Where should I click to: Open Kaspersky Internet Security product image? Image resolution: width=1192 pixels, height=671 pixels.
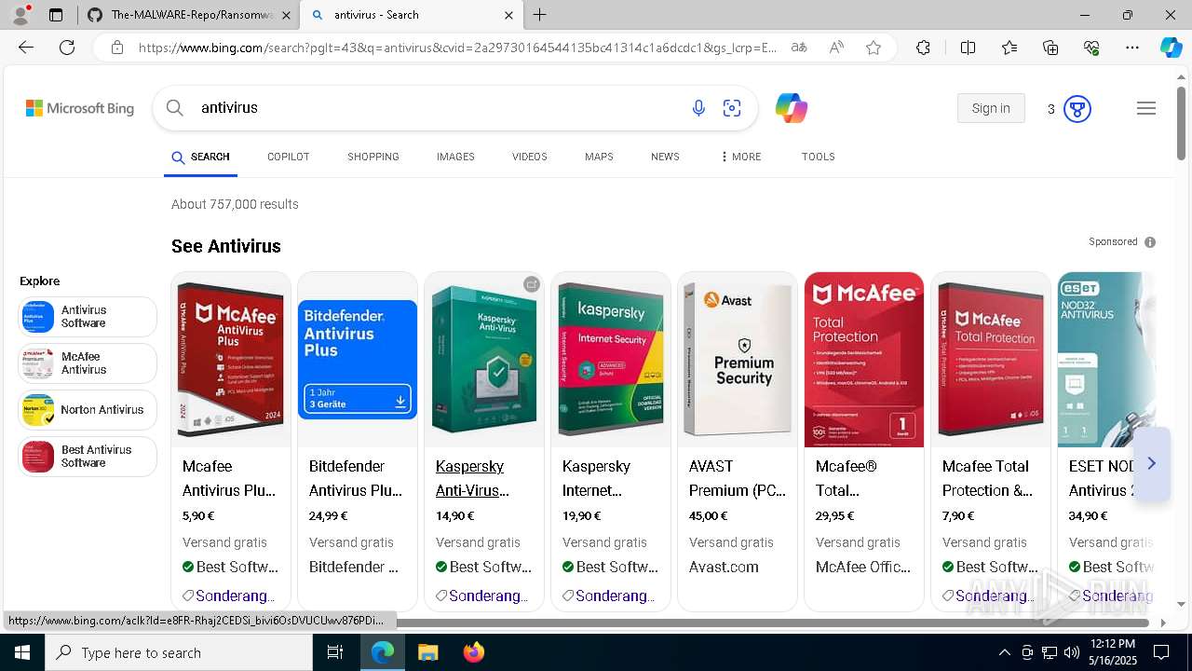coord(611,360)
